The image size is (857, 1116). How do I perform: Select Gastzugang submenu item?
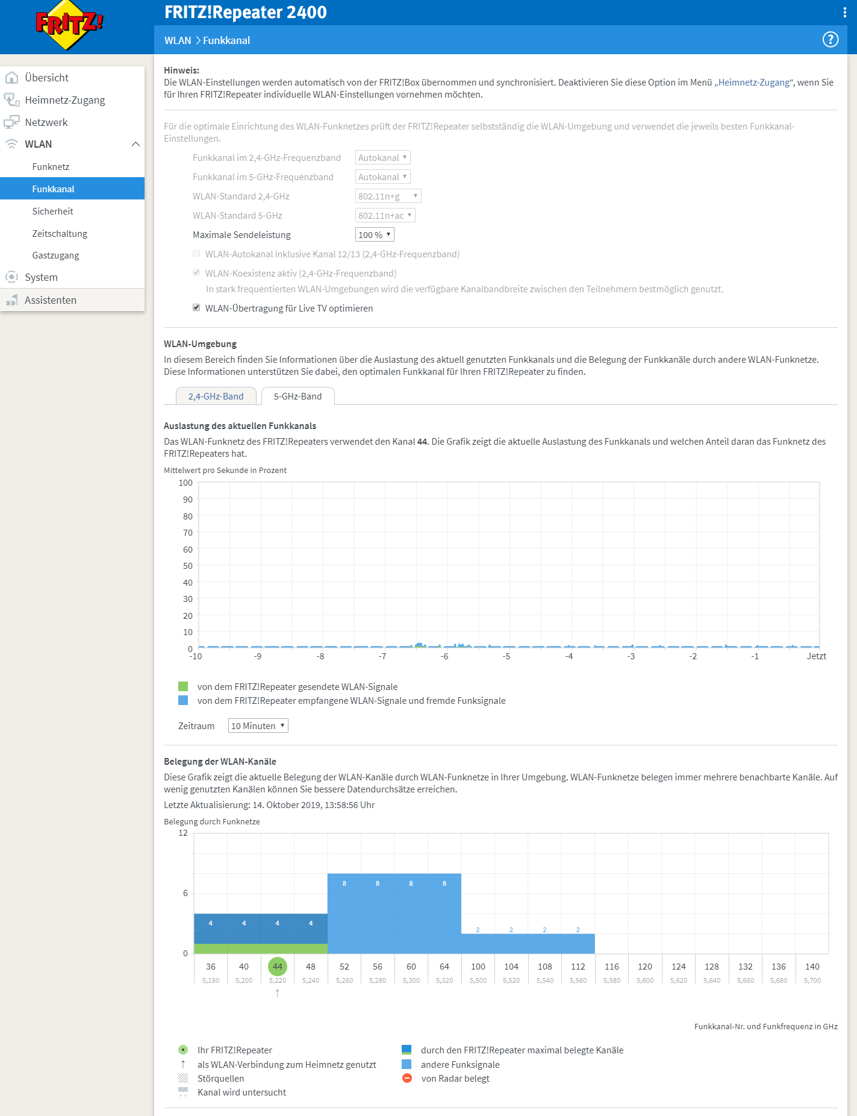click(x=72, y=255)
